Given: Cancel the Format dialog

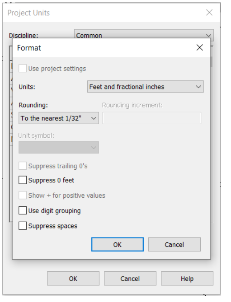Looking at the screenshot, I should click(x=174, y=244).
